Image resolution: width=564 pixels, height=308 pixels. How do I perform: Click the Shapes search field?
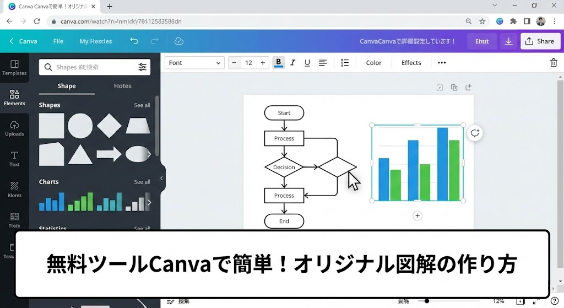pos(88,67)
